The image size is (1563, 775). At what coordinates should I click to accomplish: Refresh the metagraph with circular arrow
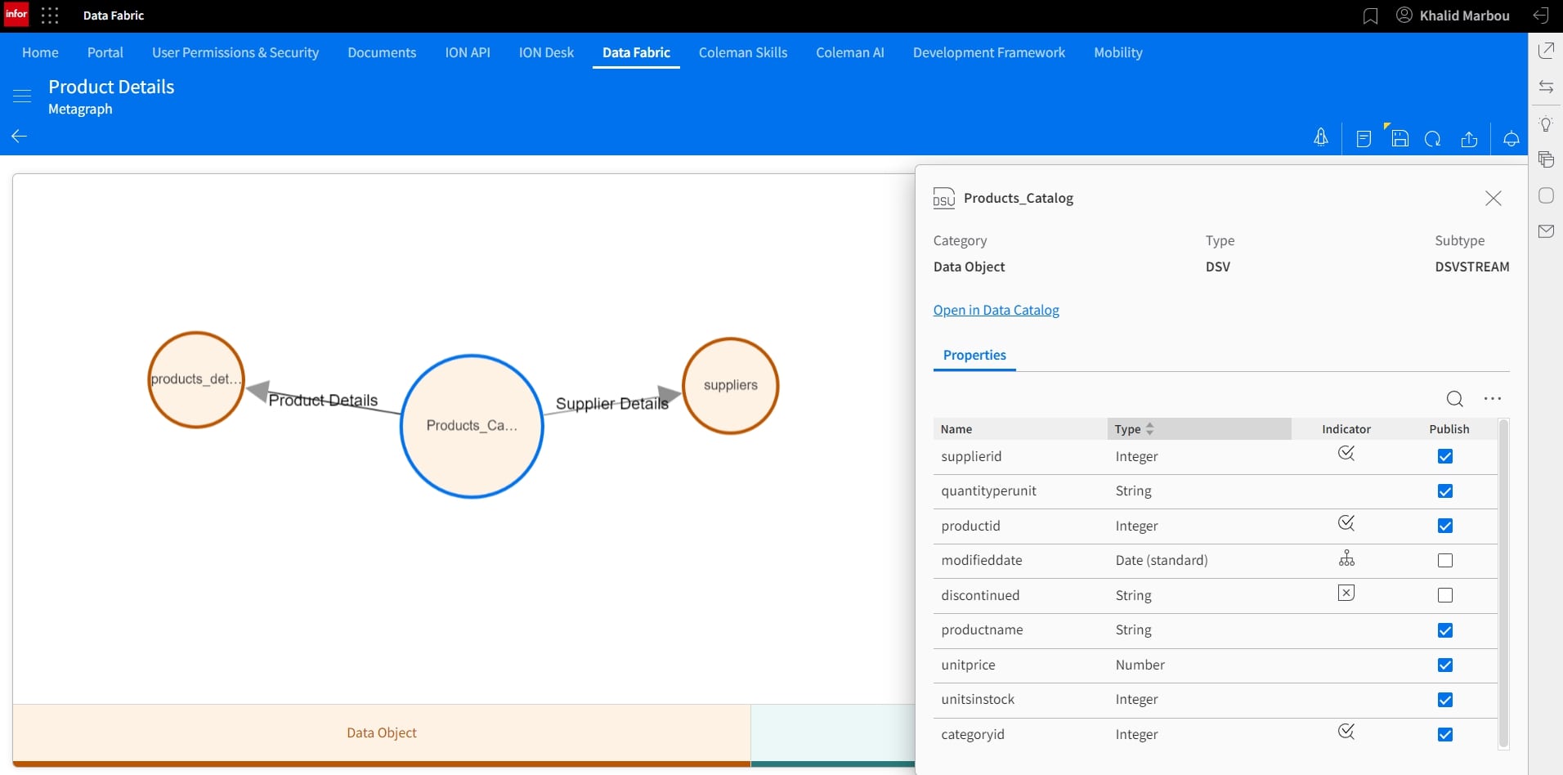click(1433, 139)
